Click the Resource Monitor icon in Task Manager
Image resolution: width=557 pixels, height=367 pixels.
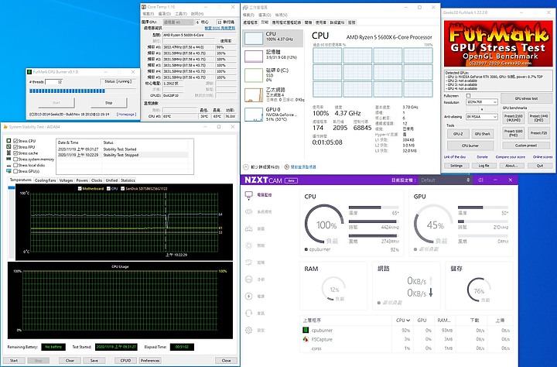click(287, 166)
